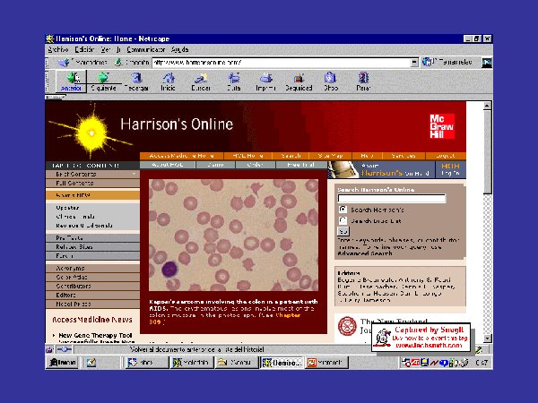Select the Search Harrison's radio button
Screen dimensions: 538x403
pyautogui.click(x=343, y=210)
